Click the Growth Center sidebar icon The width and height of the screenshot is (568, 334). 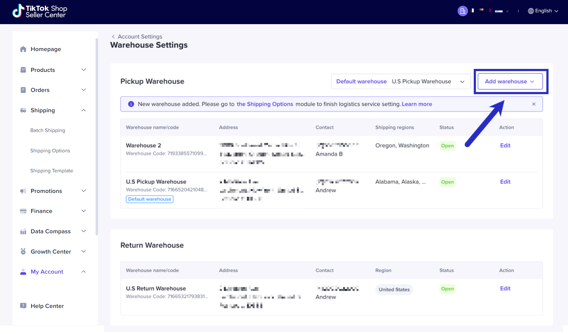[x=23, y=251]
